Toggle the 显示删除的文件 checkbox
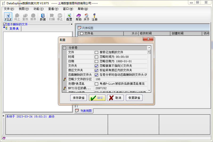Image resolution: width=213 pixels, height=142 pixels. [5, 24]
